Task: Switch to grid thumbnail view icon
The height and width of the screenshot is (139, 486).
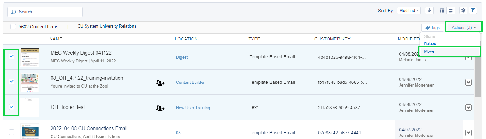Action: point(451,10)
